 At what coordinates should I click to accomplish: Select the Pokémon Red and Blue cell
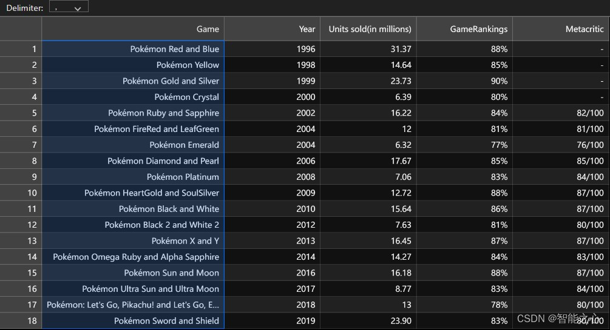click(x=133, y=49)
